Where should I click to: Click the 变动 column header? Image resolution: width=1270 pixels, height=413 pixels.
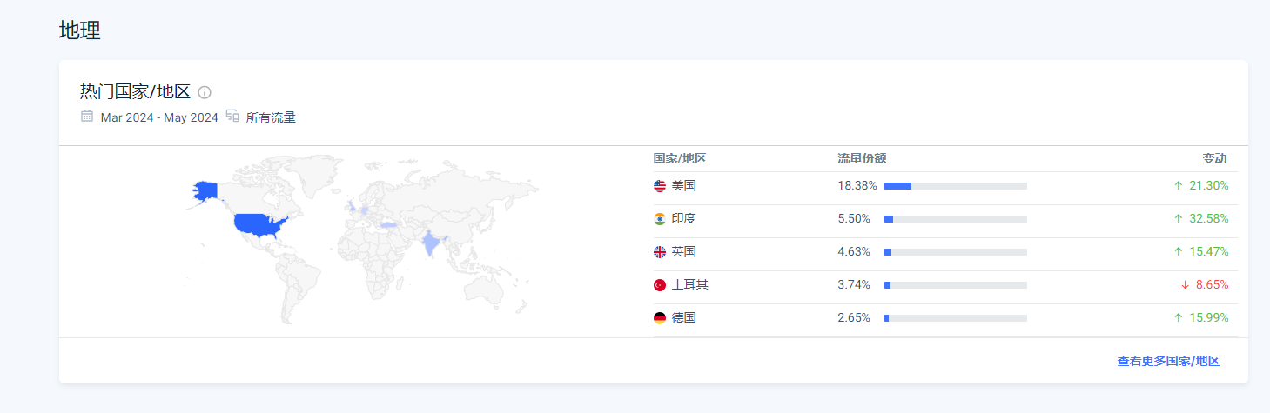1214,158
